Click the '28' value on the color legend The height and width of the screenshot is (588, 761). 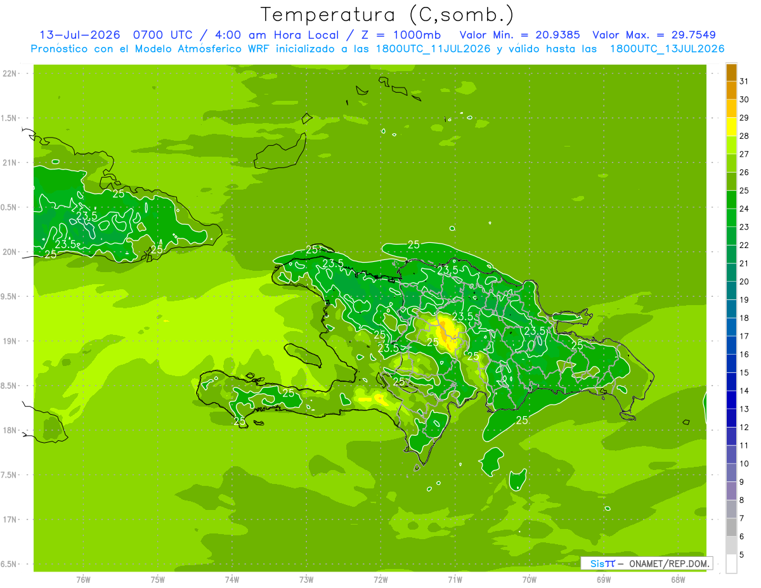[x=744, y=136]
